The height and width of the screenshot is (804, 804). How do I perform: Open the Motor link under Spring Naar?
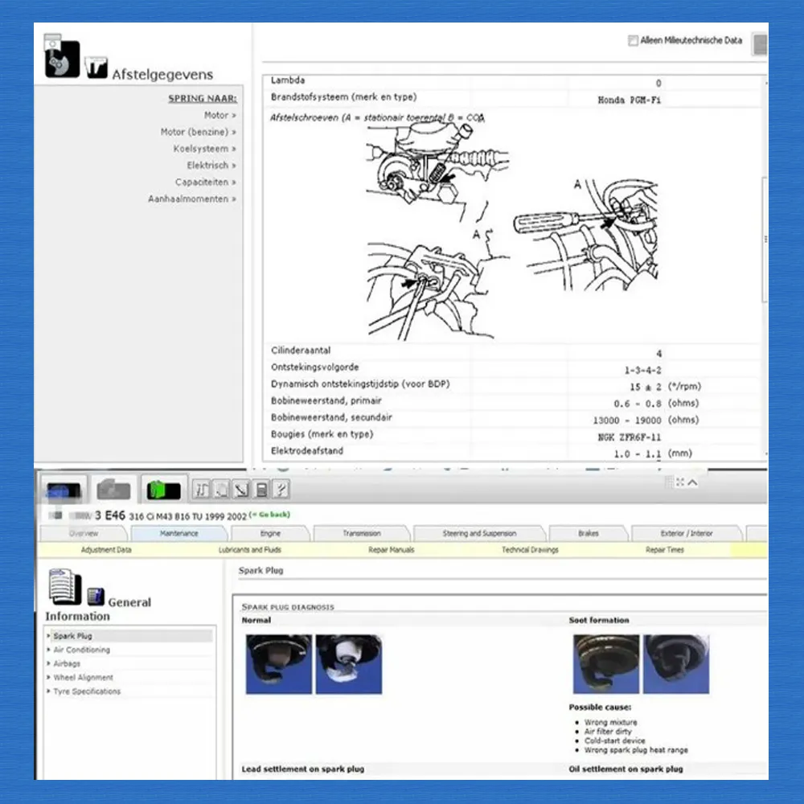coord(219,115)
